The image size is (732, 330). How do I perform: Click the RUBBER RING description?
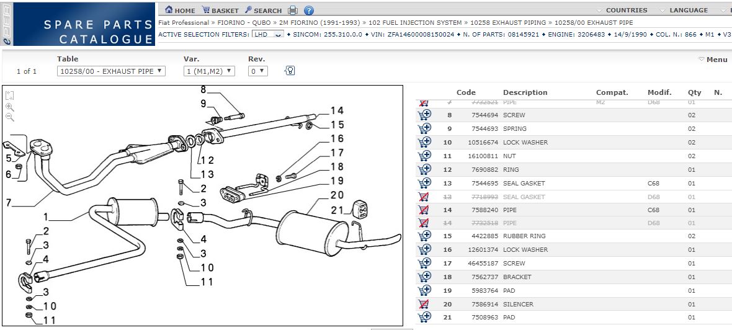(x=524, y=236)
